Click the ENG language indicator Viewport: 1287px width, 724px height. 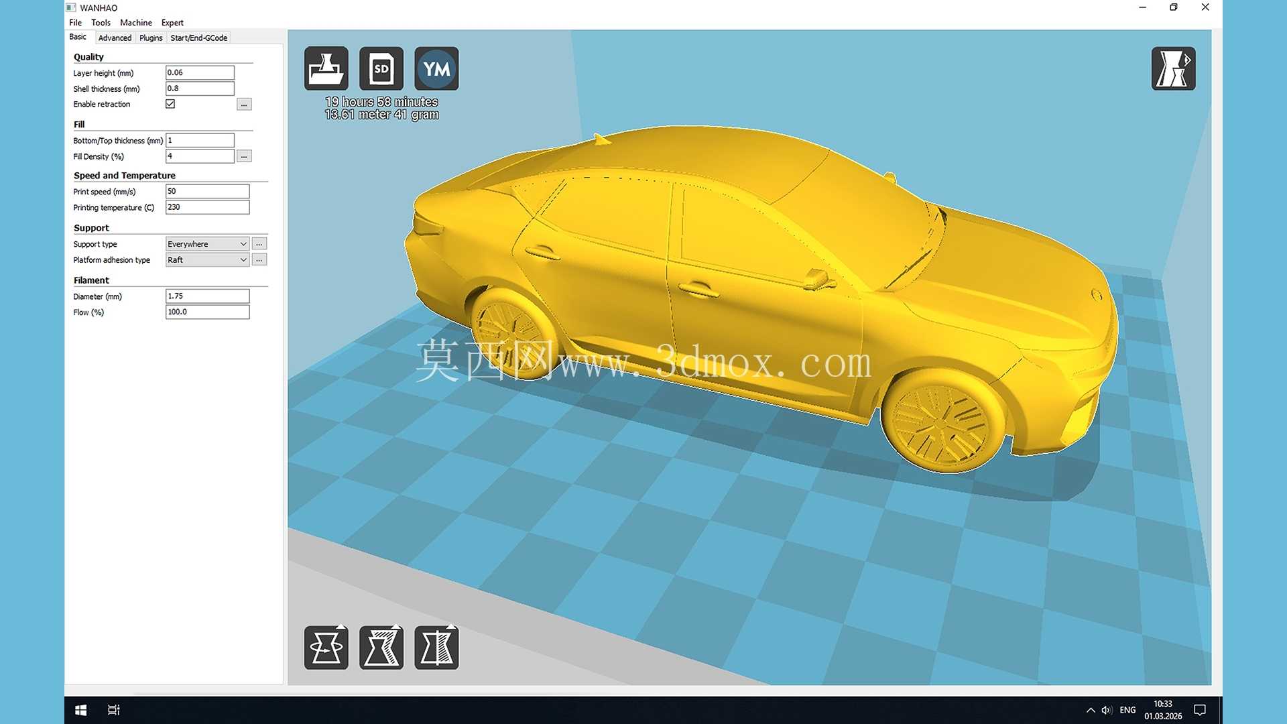pos(1127,710)
